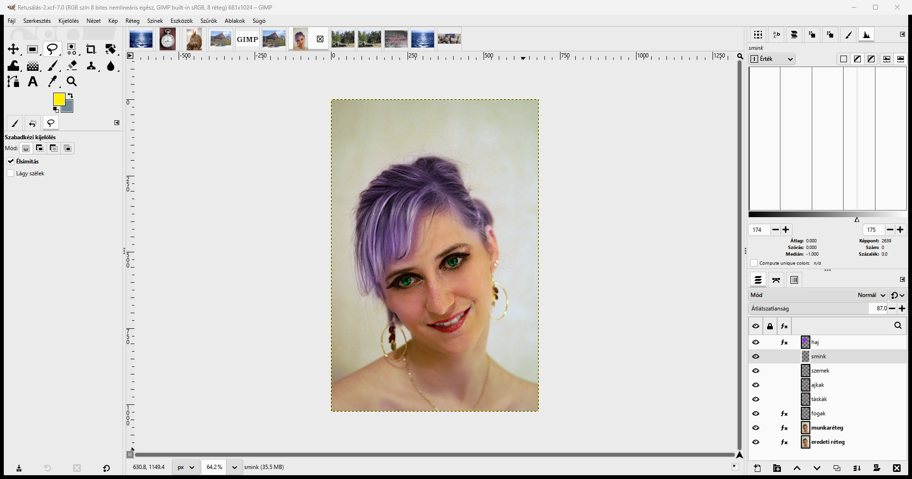Image resolution: width=912 pixels, height=479 pixels.
Task: Select the Clone stamp tool
Action: 91,66
